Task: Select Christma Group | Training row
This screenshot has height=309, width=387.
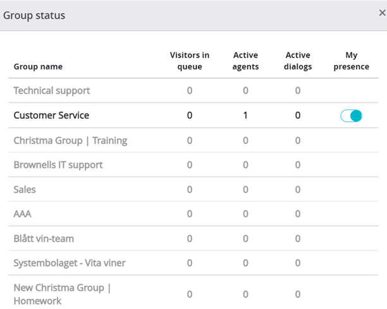Action: 70,140
